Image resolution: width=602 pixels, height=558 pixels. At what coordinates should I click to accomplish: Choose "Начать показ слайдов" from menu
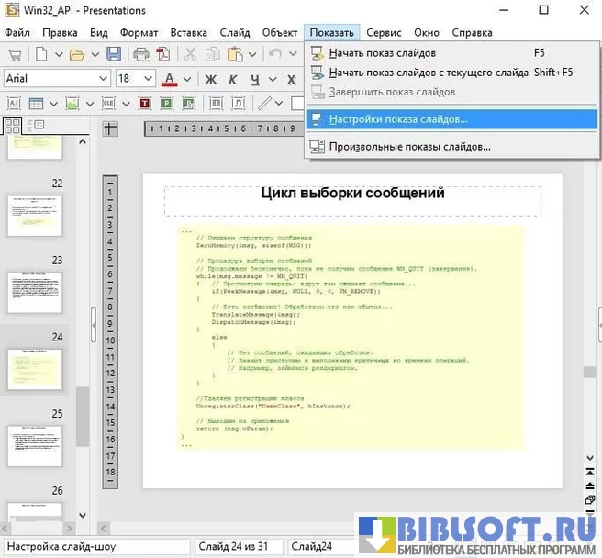pos(382,53)
